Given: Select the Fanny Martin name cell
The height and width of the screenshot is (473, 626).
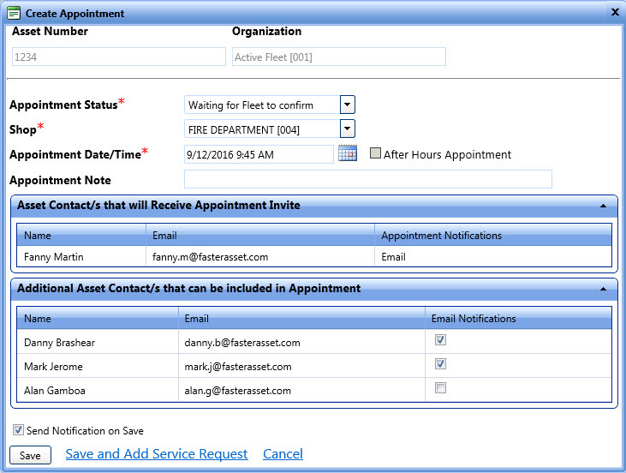Looking at the screenshot, I should 81,256.
